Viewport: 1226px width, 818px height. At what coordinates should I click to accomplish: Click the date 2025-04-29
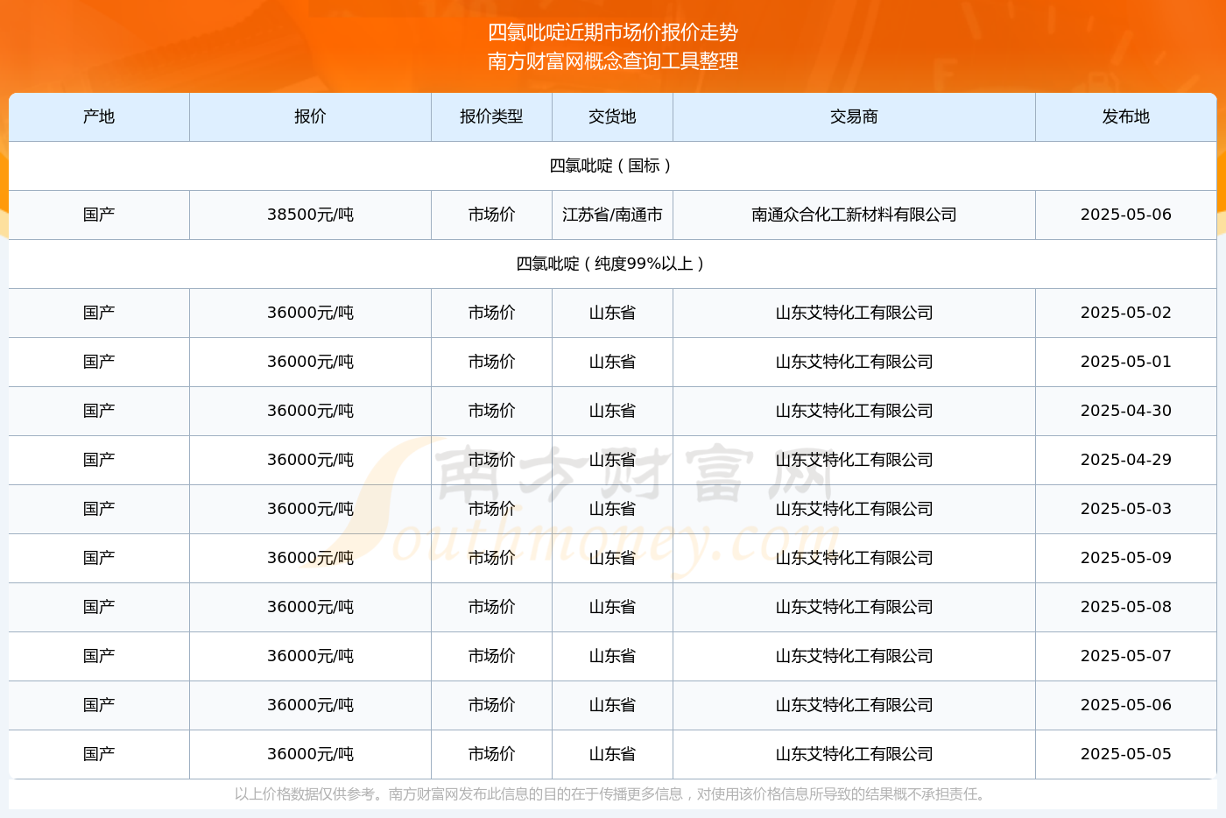pyautogui.click(x=1125, y=460)
